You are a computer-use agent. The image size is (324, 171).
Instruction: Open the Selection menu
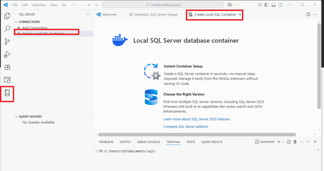pyautogui.click(x=38, y=5)
